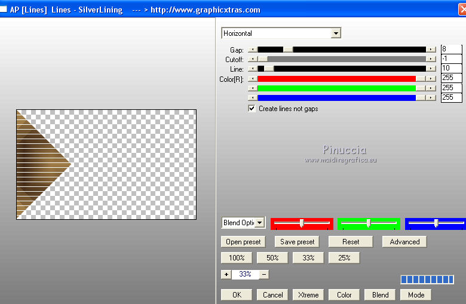Image resolution: width=466 pixels, height=304 pixels.
Task: Click the Cutoff slider left arrow
Action: [253, 59]
